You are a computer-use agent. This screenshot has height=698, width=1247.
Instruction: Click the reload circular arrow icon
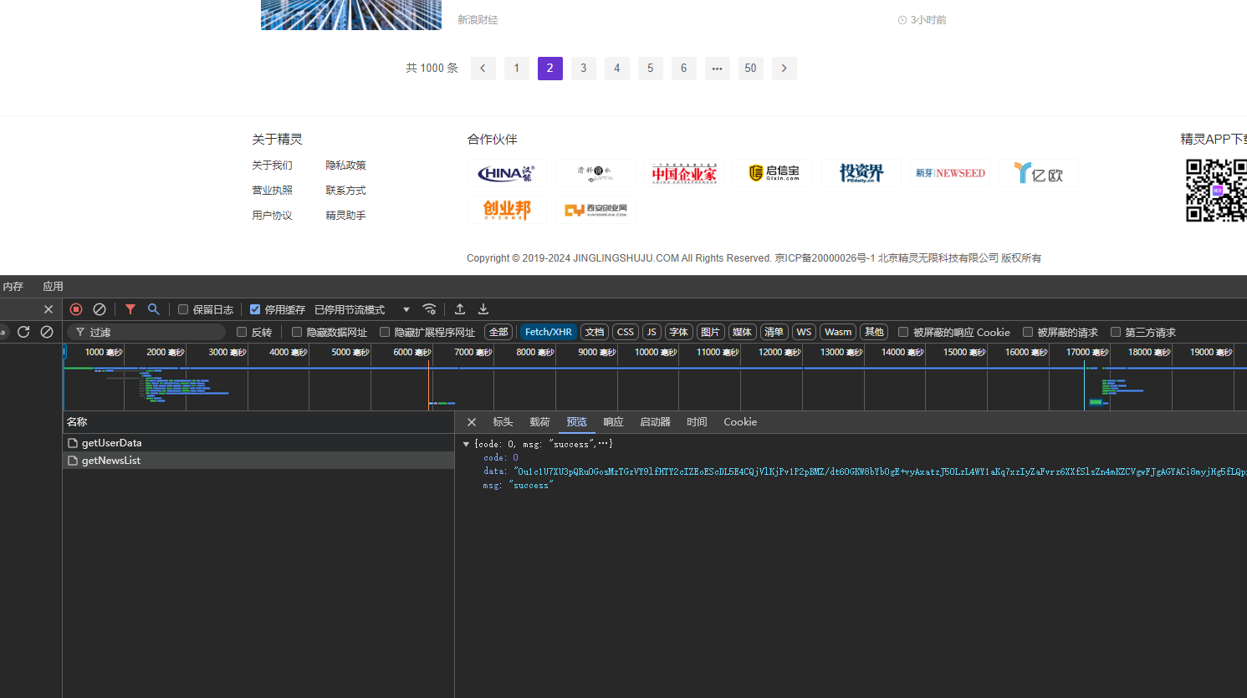(x=23, y=332)
